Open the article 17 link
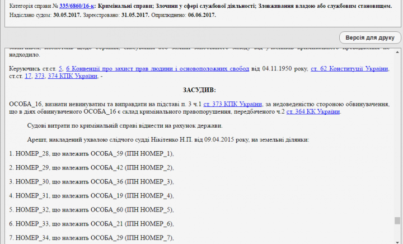 coord(28,76)
